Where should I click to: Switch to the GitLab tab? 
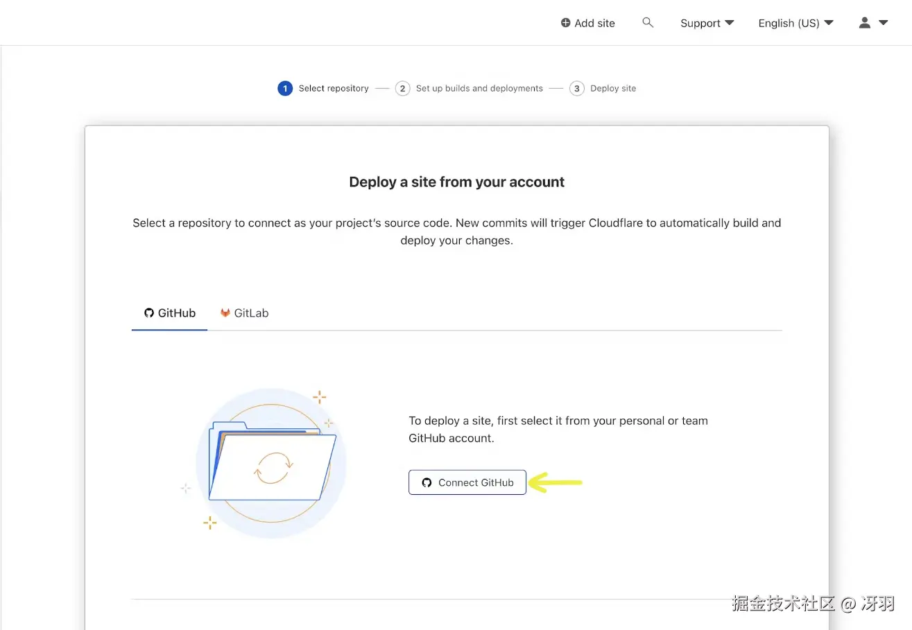coord(245,313)
